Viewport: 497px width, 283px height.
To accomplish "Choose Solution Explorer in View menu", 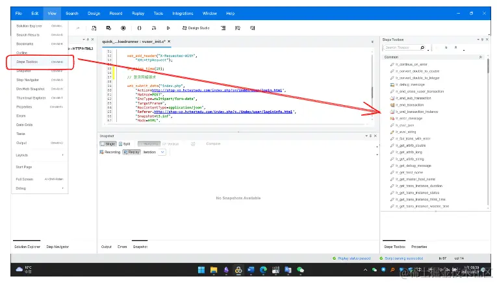I will [40, 26].
